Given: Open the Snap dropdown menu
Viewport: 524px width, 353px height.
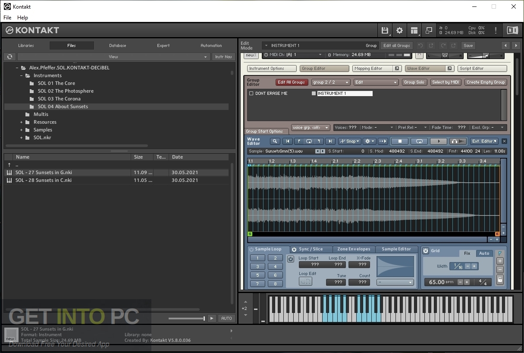Looking at the screenshot, I should pos(349,141).
